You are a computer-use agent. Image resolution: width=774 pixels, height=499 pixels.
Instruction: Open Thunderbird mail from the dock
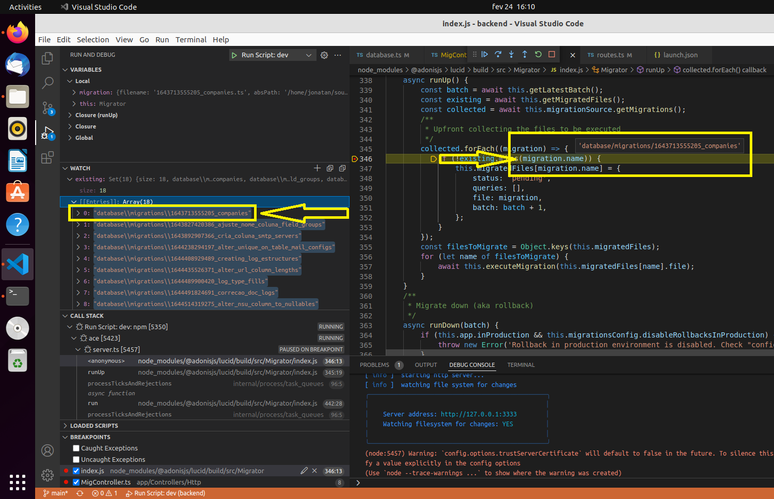tap(18, 65)
